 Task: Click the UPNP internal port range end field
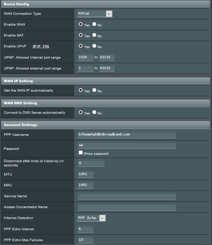[107, 57]
